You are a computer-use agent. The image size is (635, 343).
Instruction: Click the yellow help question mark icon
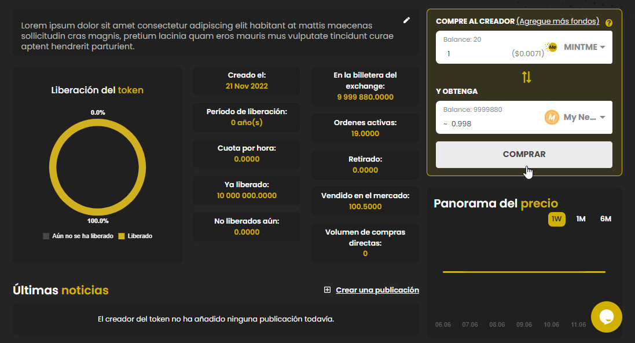coord(608,23)
